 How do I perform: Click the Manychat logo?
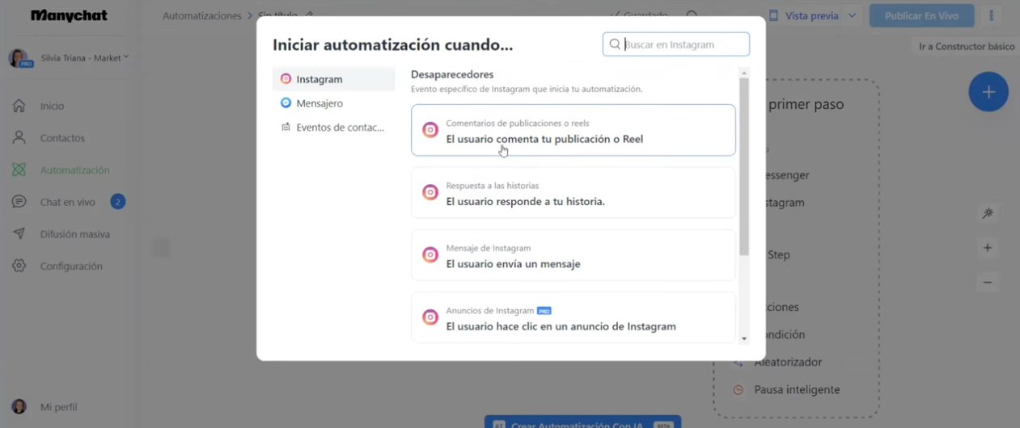pyautogui.click(x=69, y=16)
